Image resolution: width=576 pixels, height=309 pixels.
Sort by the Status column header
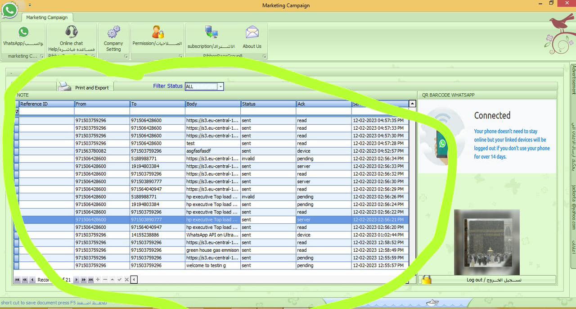(x=268, y=104)
